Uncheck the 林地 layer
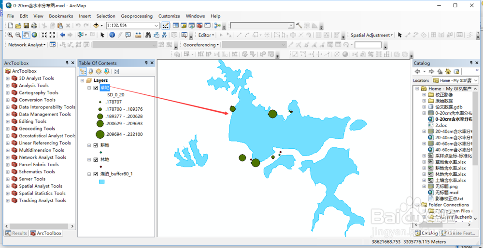 (96, 159)
